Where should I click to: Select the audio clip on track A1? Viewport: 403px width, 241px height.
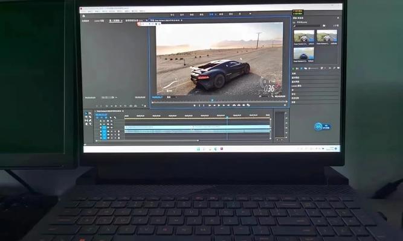pyautogui.click(x=198, y=131)
